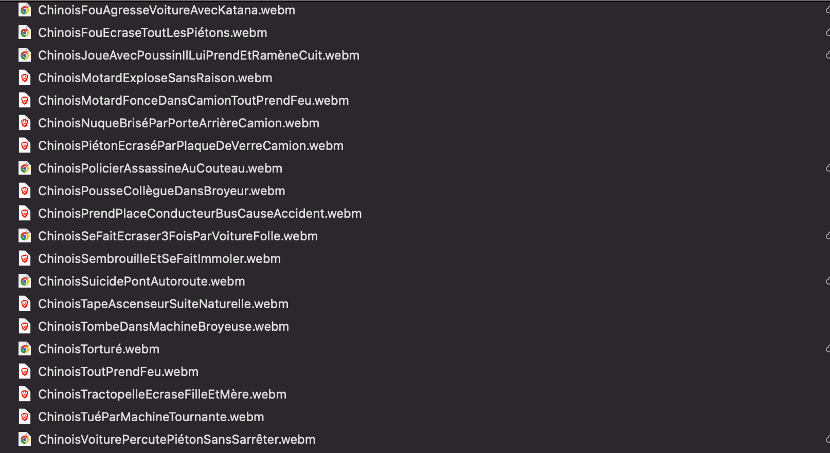Select file ChinoisNuqueBriséParPorteArrièreCamion.webm
The height and width of the screenshot is (453, 830).
(178, 123)
